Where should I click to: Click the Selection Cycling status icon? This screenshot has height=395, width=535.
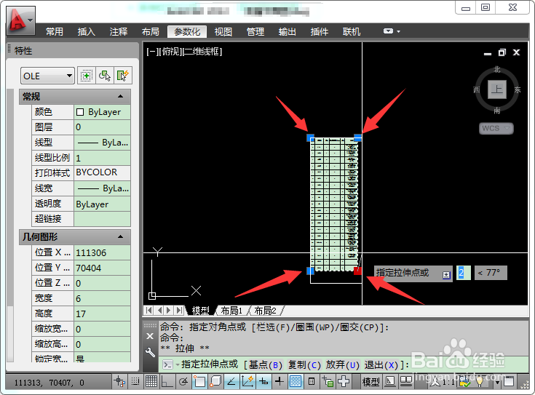click(x=328, y=381)
